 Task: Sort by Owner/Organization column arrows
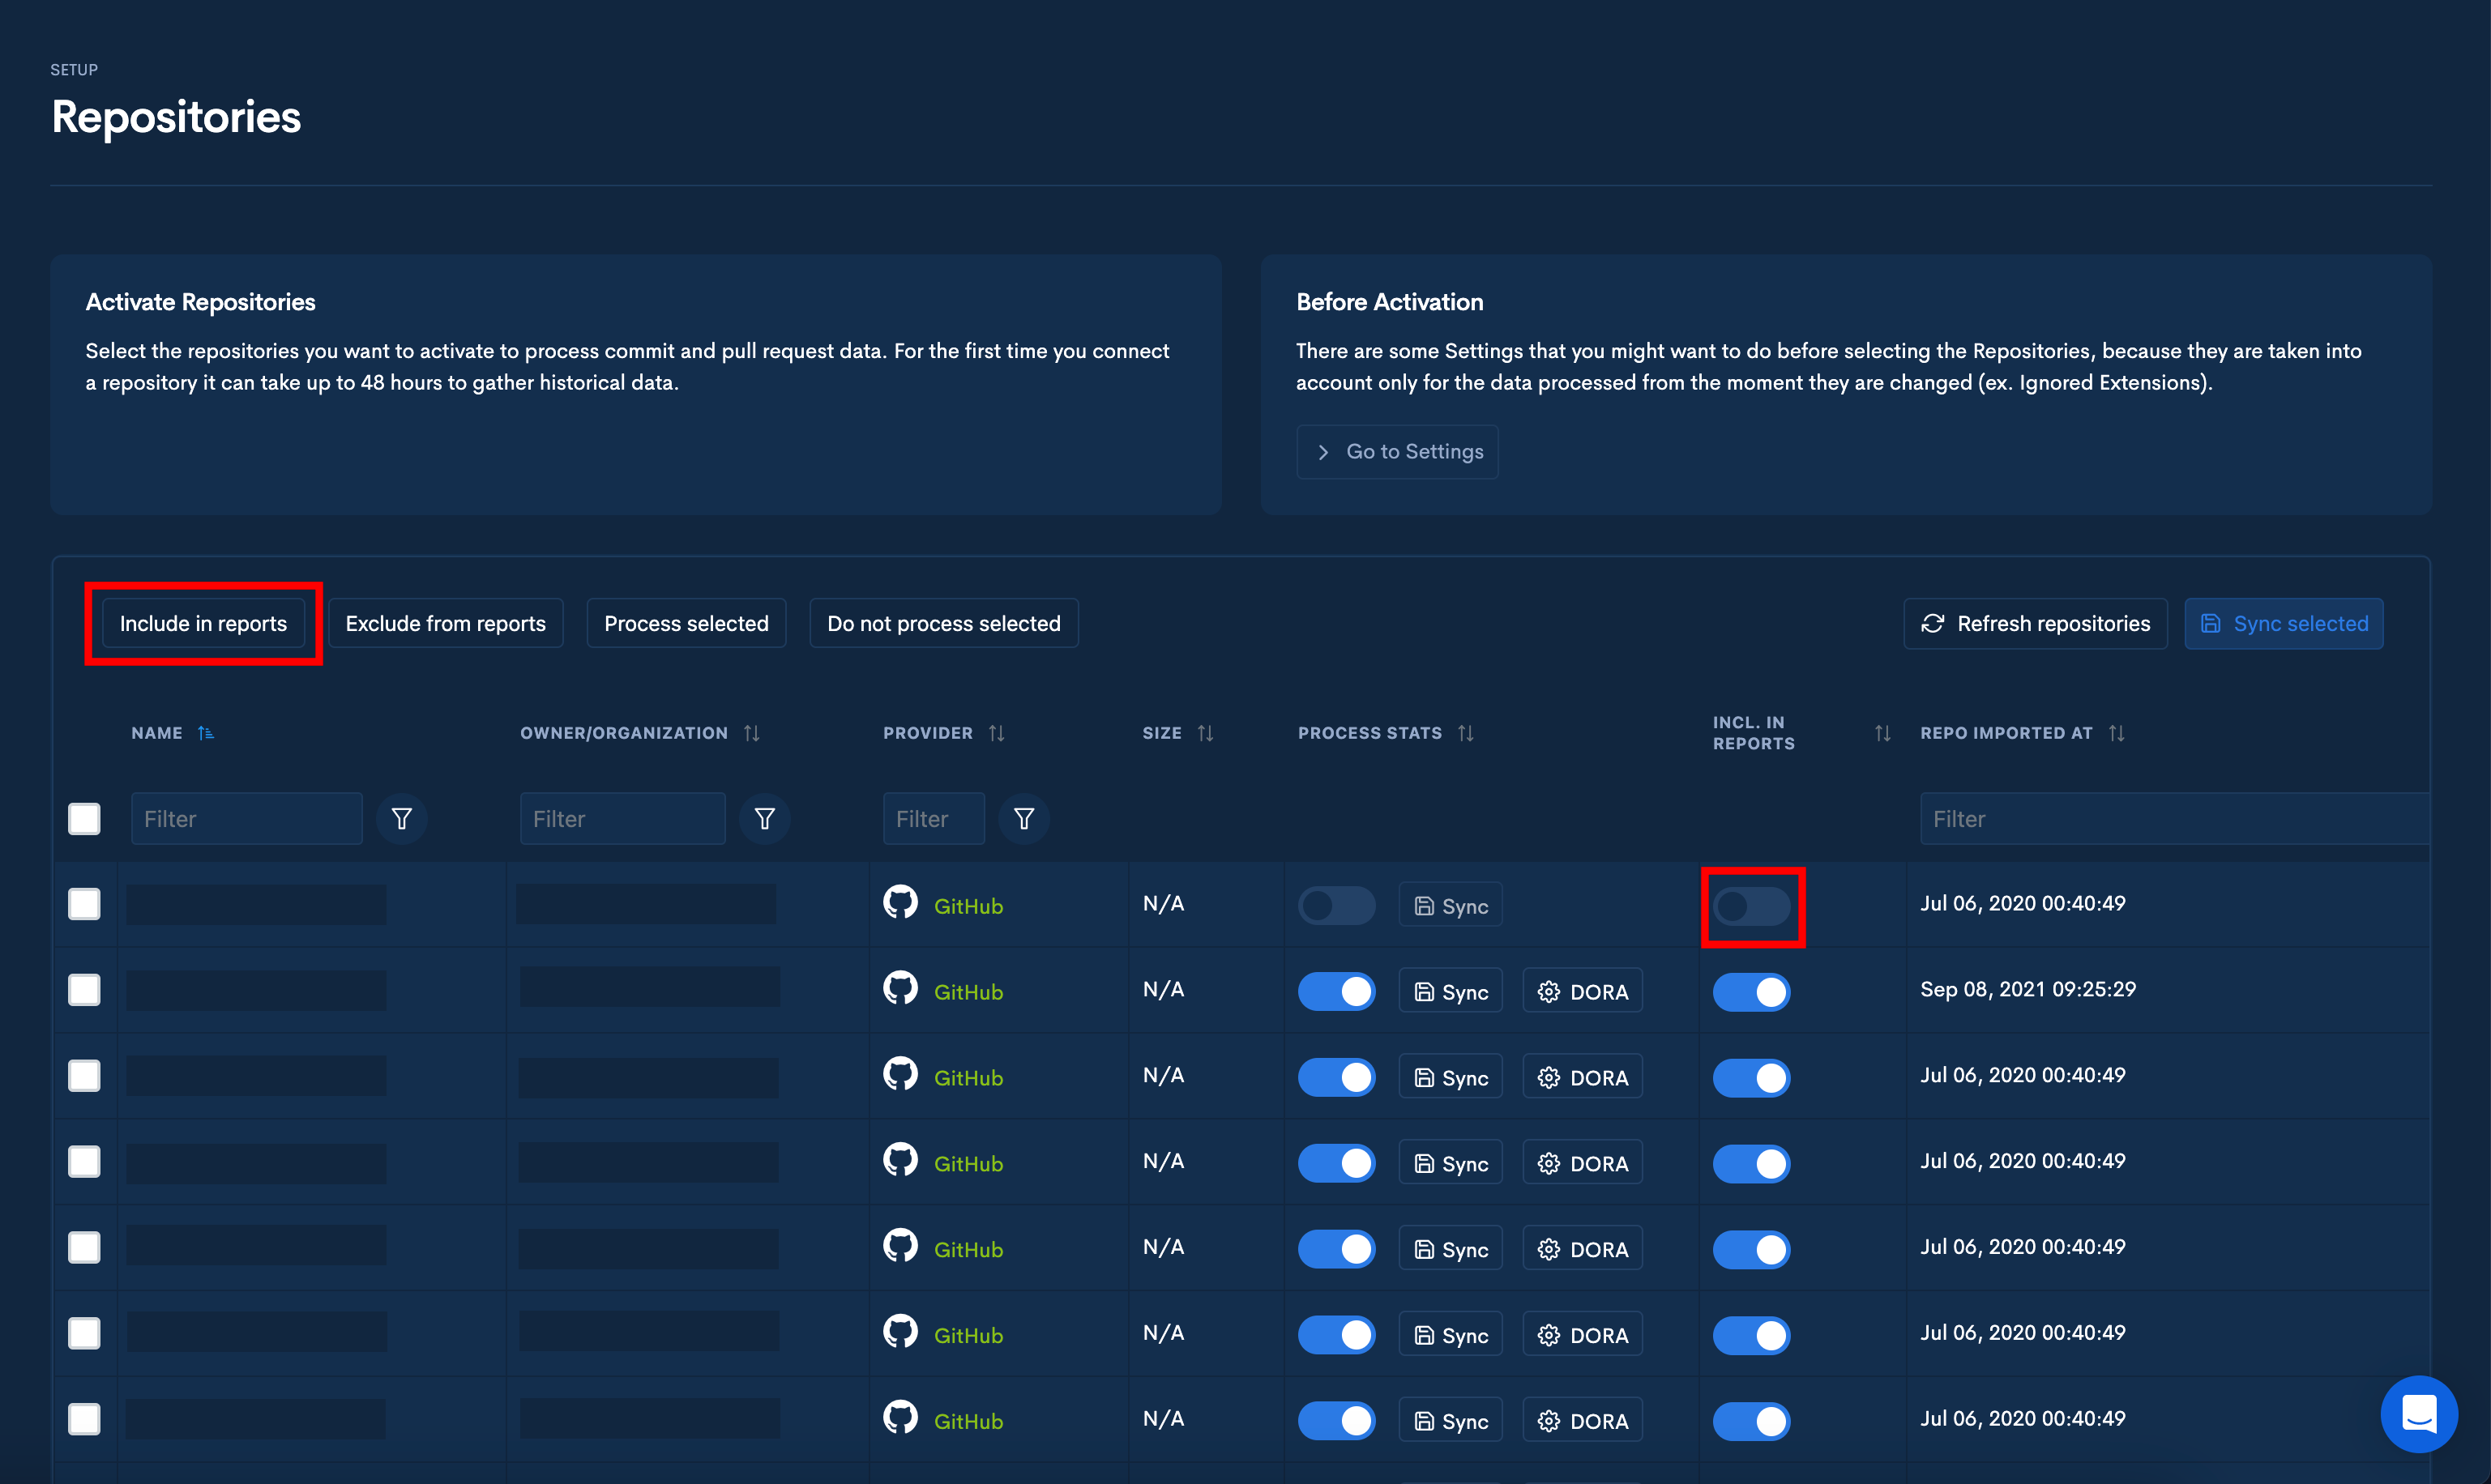pos(751,733)
